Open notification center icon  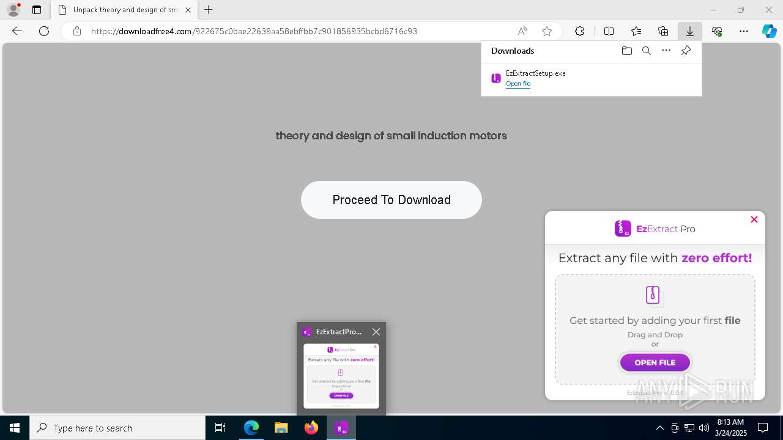coord(763,428)
